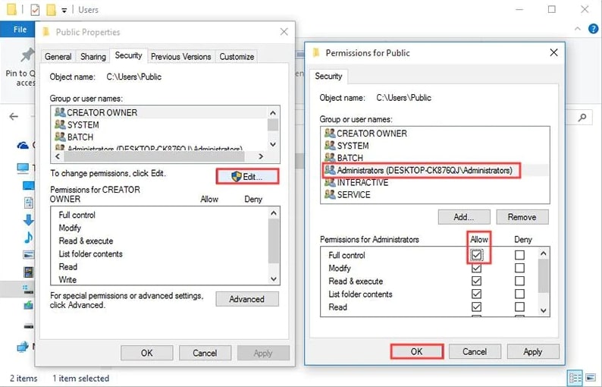Switch to large icons view in status bar
This screenshot has width=602, height=387.
tap(591, 377)
